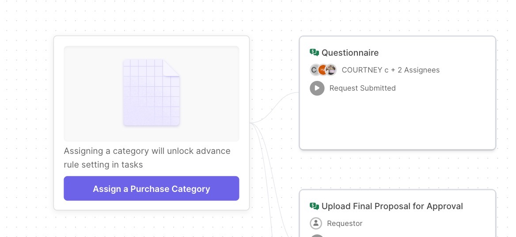The image size is (516, 237).
Task: Click the category unlock description text
Action: coord(147,158)
